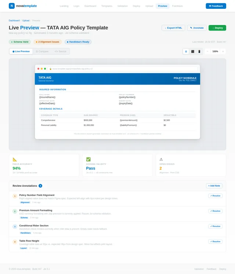Select the Preview nav item
The height and width of the screenshot is (274, 235).
coord(163,6)
